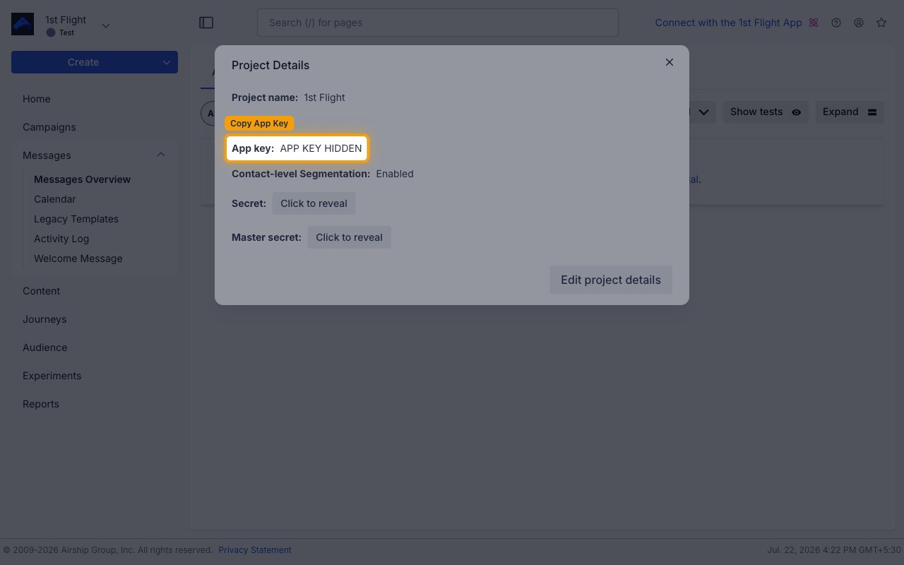Open Activity Log
The image size is (904, 565).
point(61,239)
